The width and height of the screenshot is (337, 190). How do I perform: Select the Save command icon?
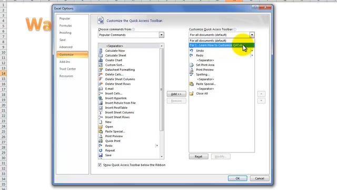[x=101, y=155]
